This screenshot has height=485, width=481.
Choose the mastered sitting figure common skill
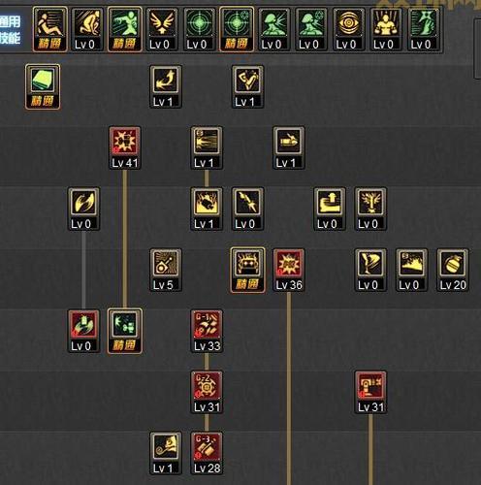[x=50, y=29]
